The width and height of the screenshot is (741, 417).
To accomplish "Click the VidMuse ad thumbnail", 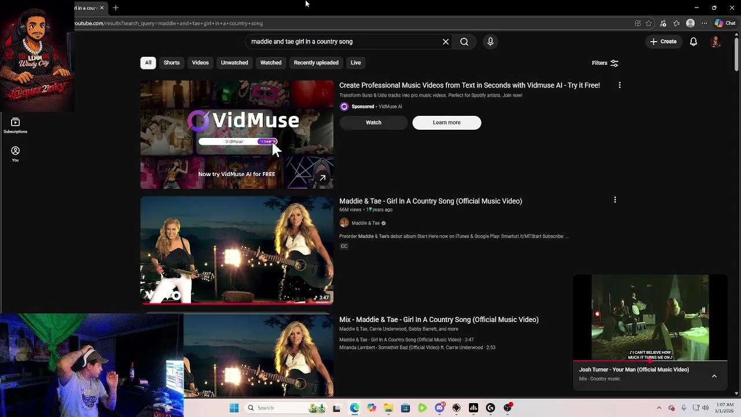I will coord(237,134).
